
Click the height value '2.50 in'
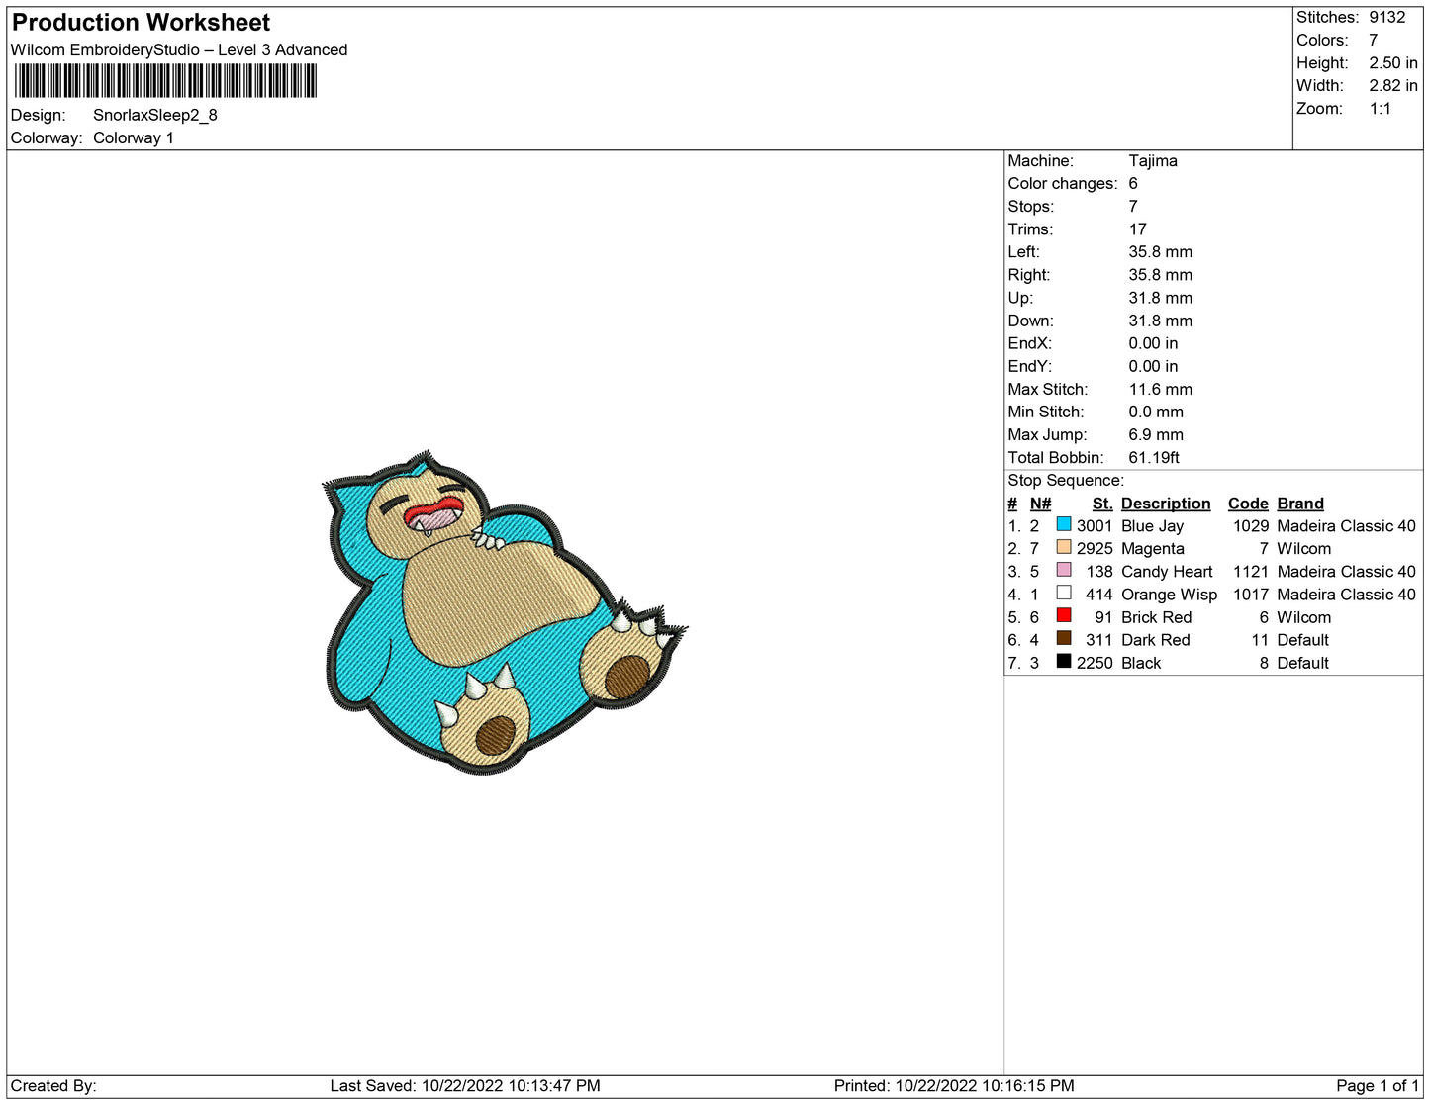pyautogui.click(x=1393, y=62)
